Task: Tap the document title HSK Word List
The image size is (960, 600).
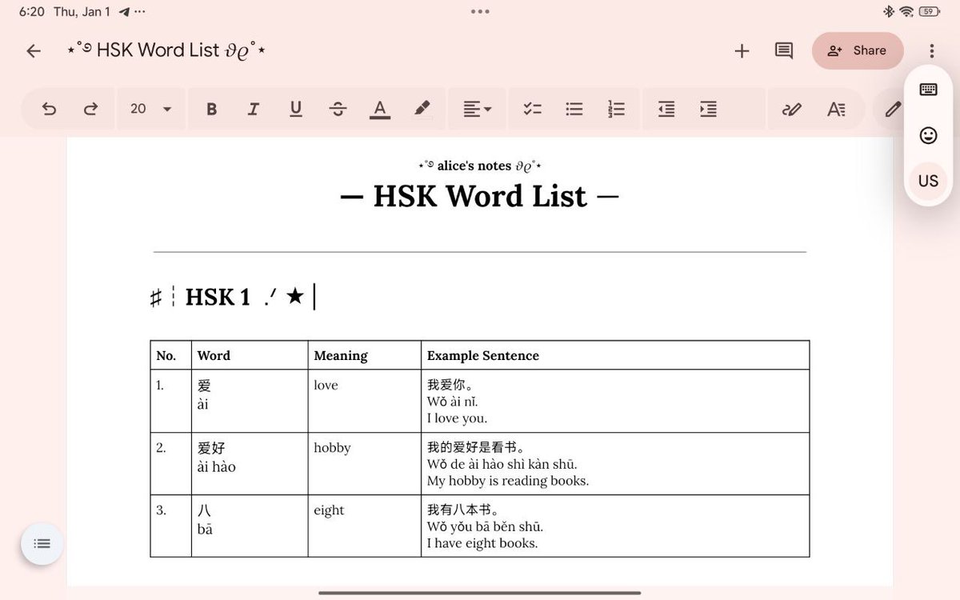Action: [166, 50]
